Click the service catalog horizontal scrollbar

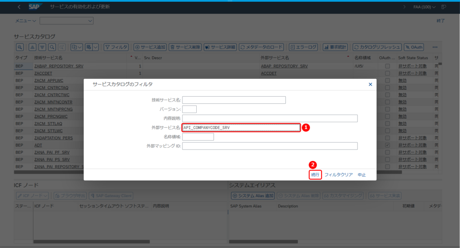coord(208,172)
